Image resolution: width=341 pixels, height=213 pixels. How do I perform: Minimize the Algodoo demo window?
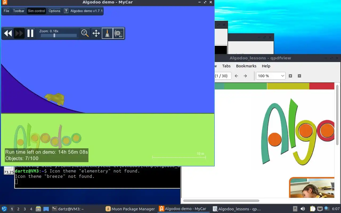pos(200,2)
